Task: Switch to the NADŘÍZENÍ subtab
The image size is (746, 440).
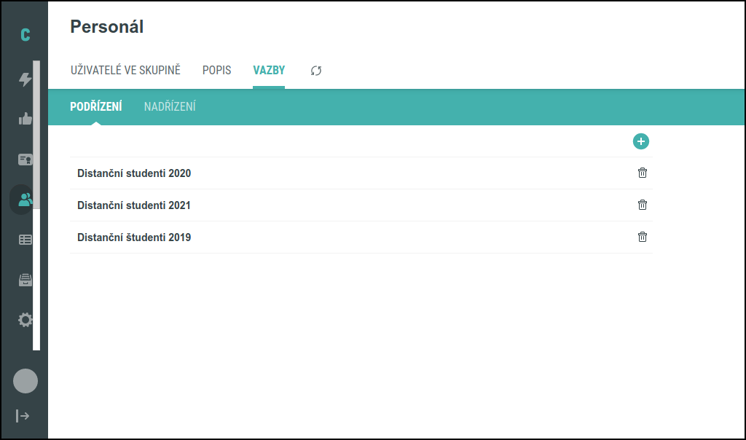Action: tap(169, 106)
